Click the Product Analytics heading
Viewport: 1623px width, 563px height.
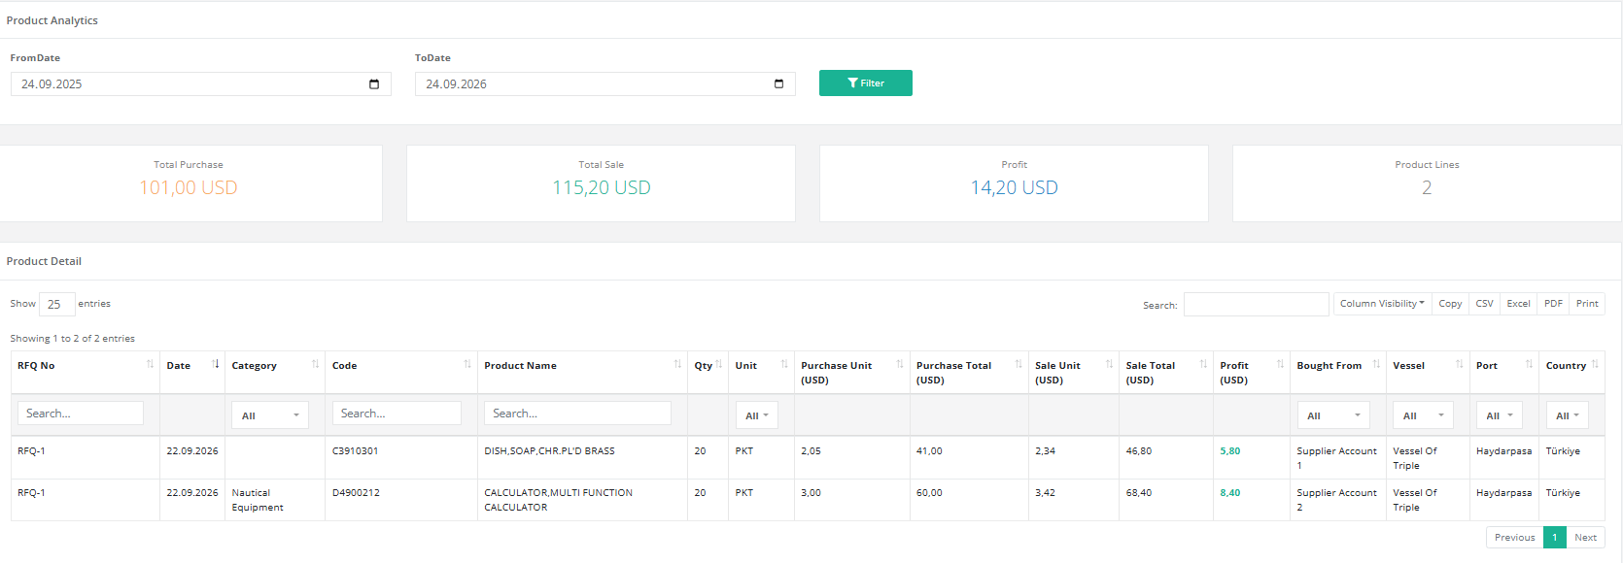52,20
